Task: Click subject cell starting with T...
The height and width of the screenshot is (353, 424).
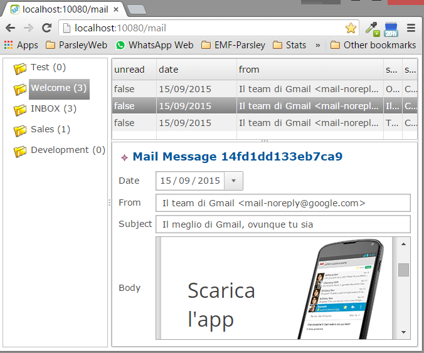Action: (393, 123)
